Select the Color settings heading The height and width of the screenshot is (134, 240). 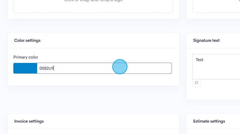point(27,40)
